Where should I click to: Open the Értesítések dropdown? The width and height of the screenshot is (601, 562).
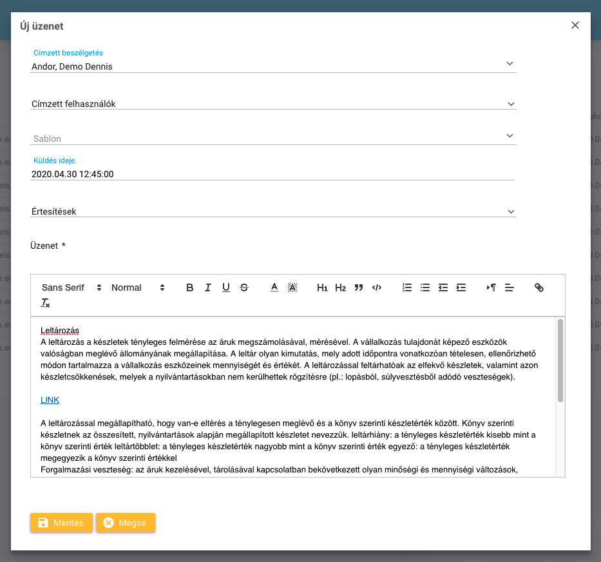pyautogui.click(x=272, y=211)
